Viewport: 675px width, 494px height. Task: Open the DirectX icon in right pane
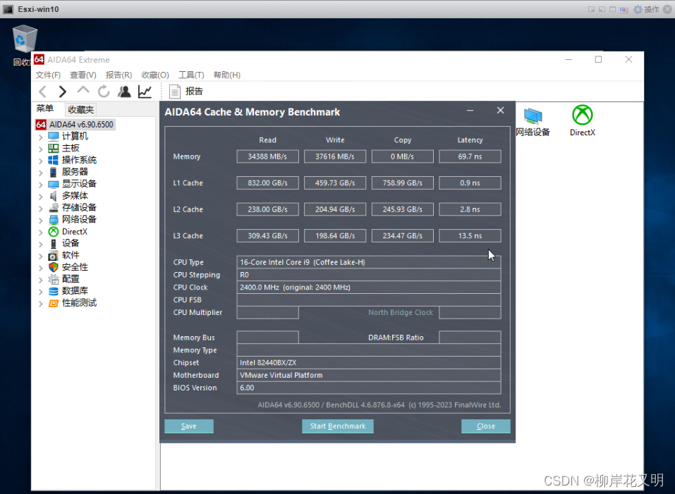(x=583, y=121)
